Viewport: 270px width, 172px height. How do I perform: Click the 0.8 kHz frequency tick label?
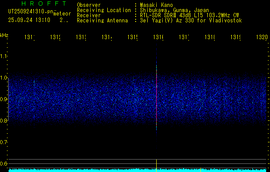[x=4, y=121]
